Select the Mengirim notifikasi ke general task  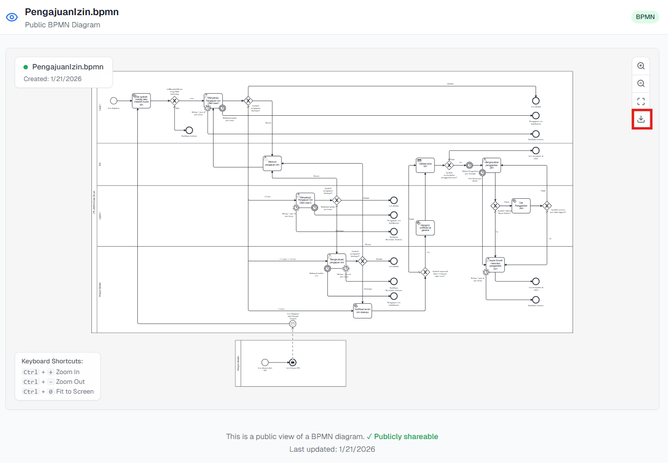[x=425, y=227]
